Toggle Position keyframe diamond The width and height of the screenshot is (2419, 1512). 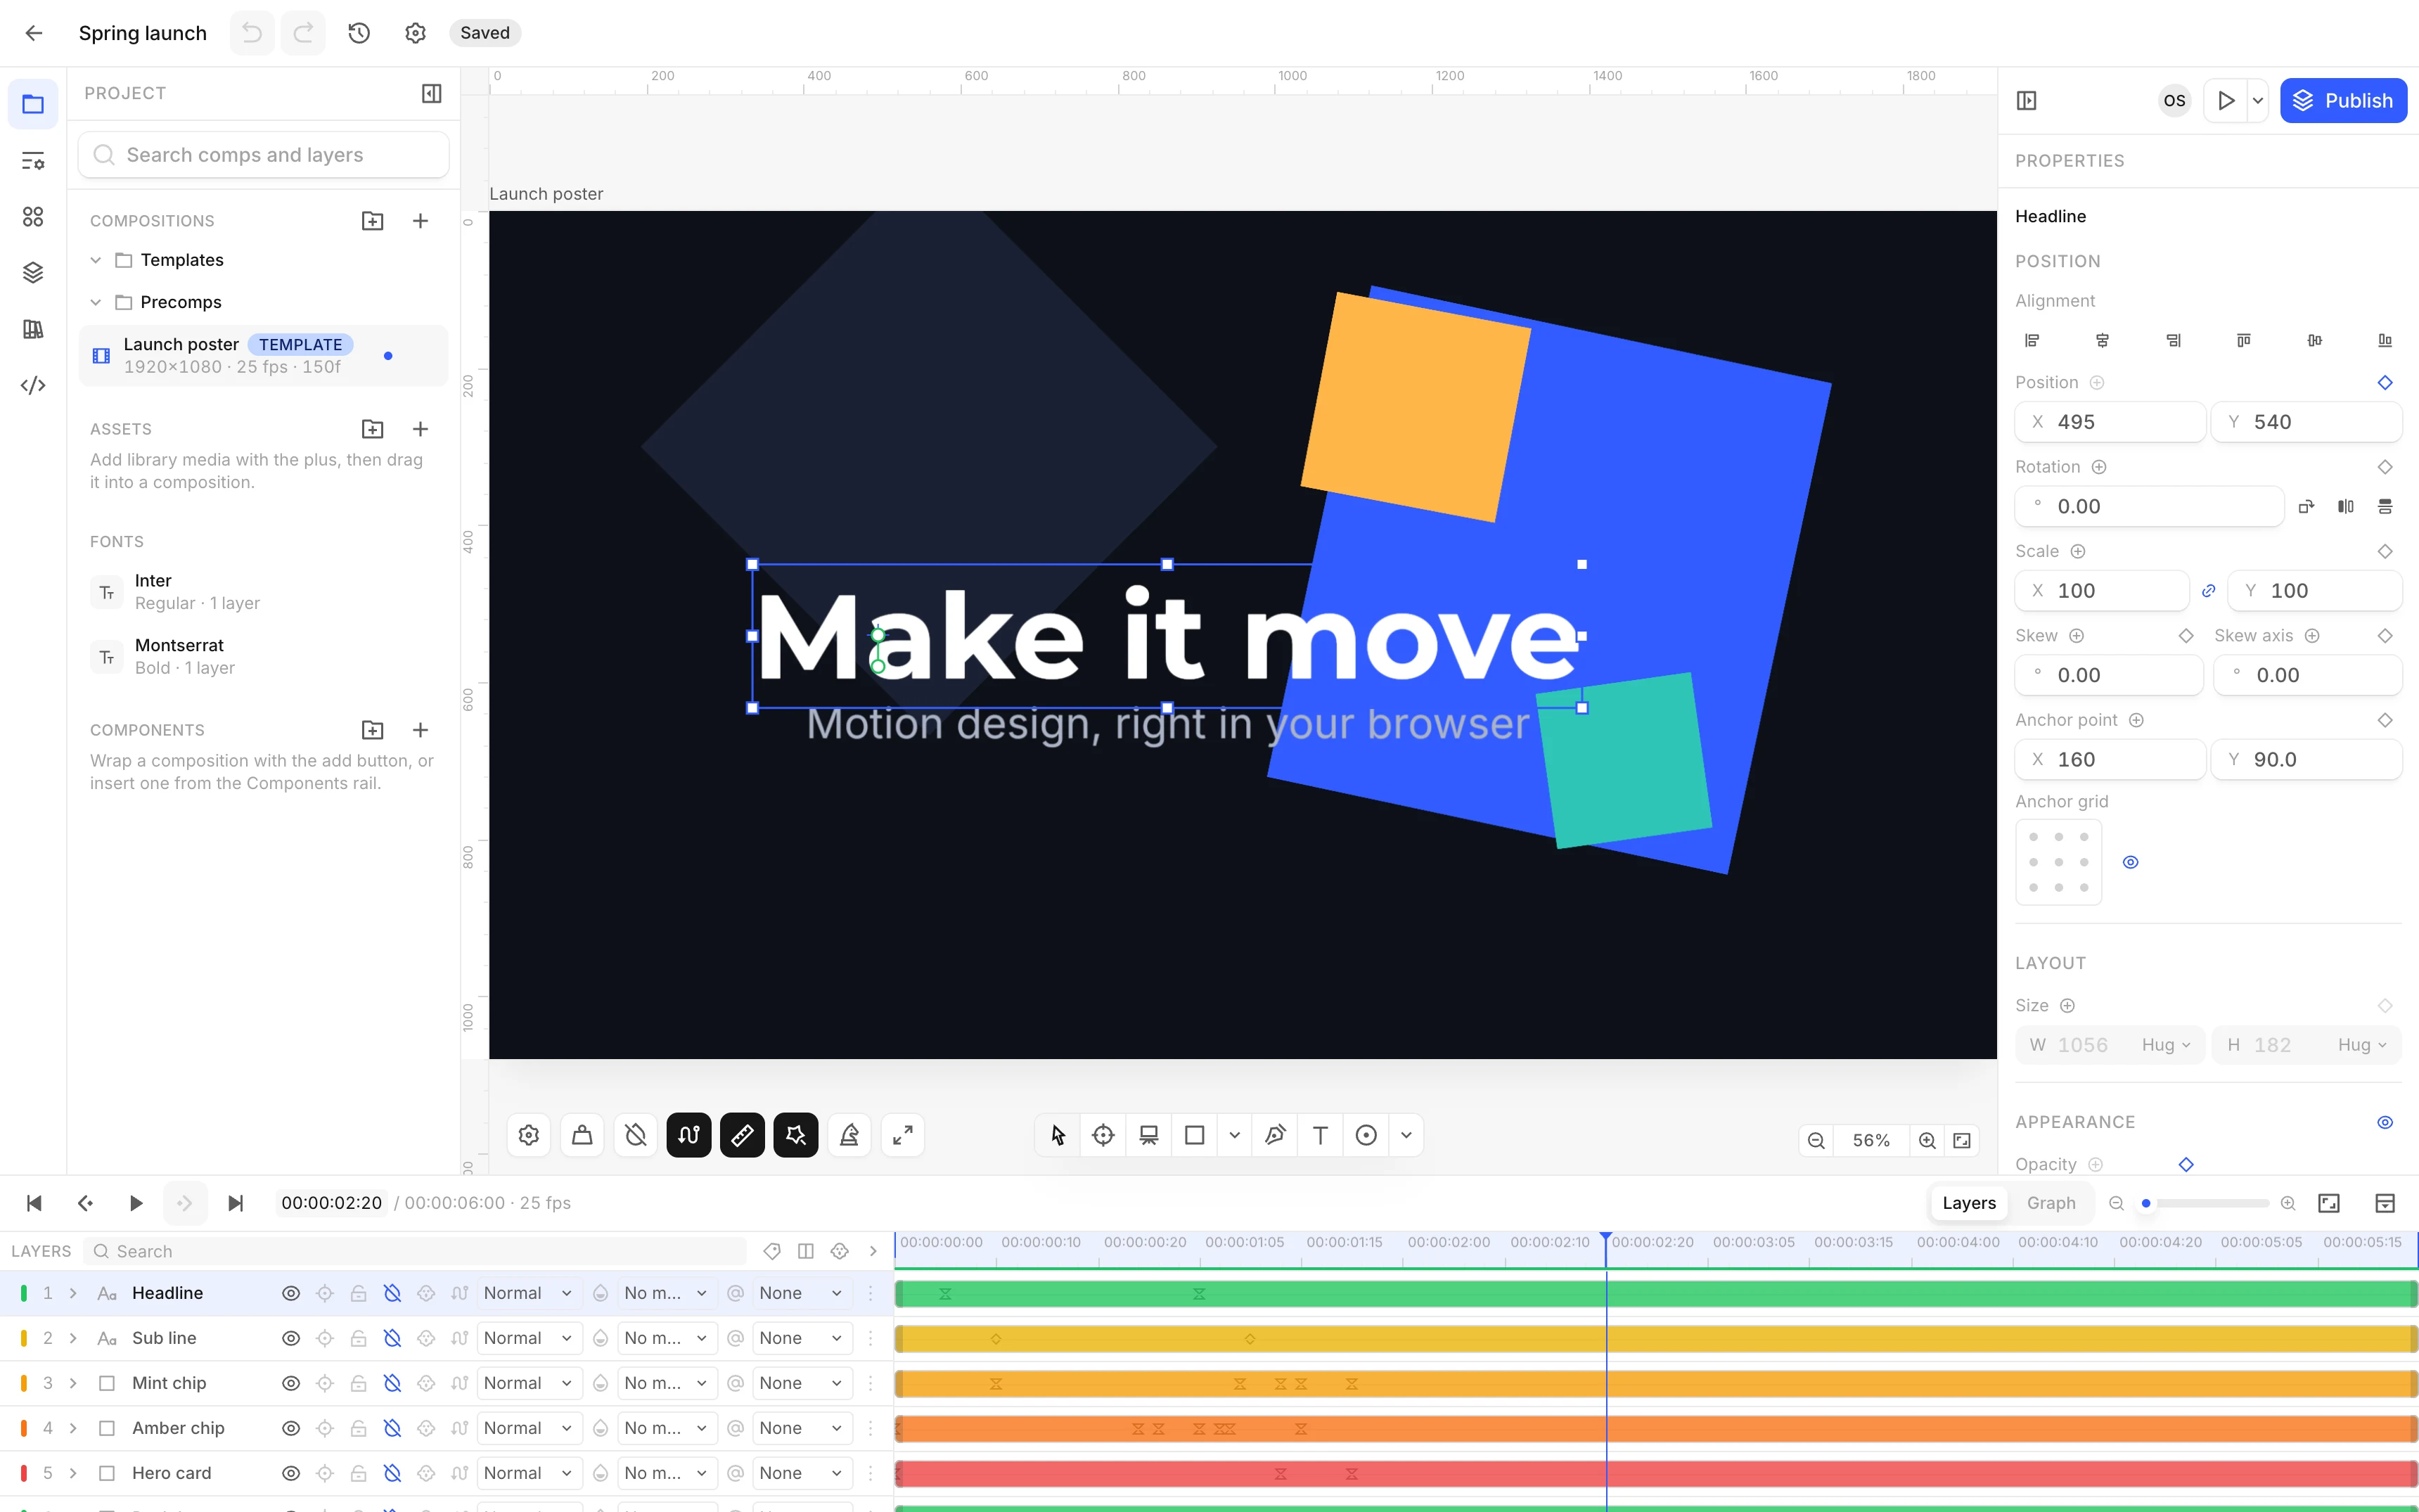coord(2385,383)
